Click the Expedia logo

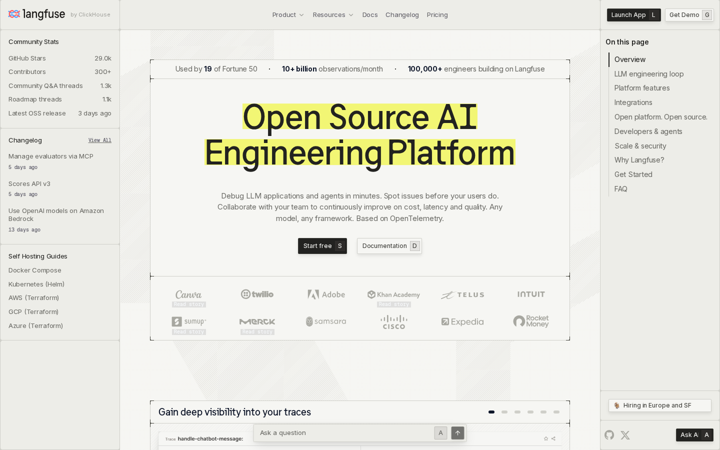tap(462, 321)
